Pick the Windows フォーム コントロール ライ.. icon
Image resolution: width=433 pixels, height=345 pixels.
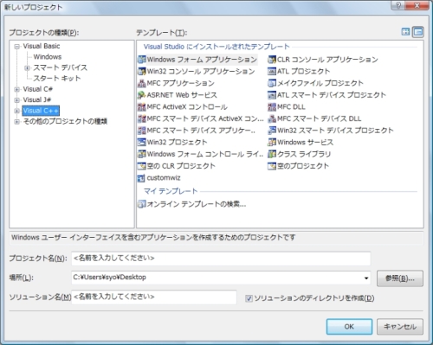(x=142, y=154)
